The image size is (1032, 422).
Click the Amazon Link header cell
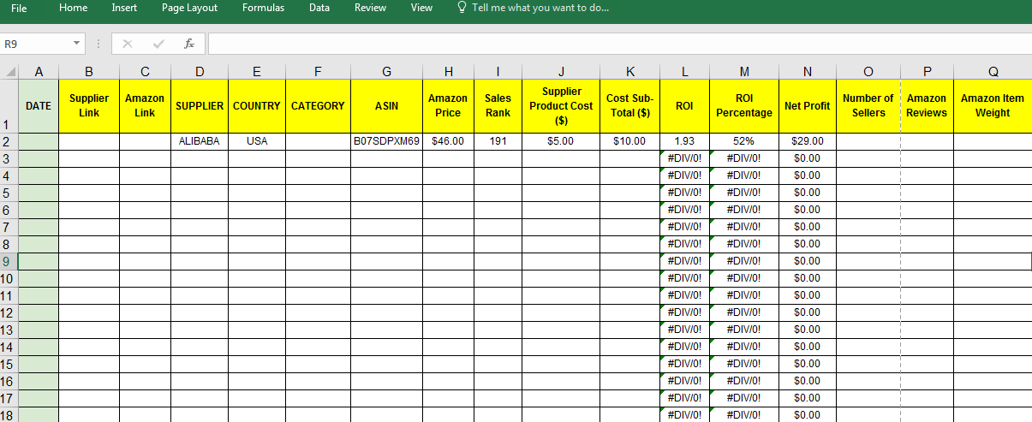[x=145, y=106]
